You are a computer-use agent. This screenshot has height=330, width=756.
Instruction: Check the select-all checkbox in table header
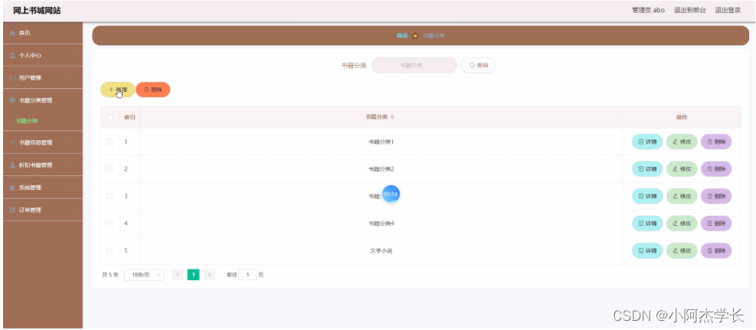pyautogui.click(x=110, y=117)
